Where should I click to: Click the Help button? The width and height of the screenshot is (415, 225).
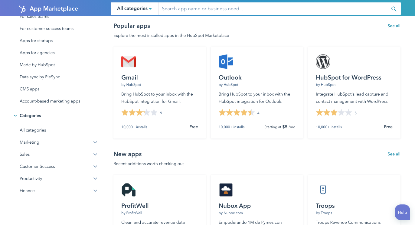pos(402,212)
